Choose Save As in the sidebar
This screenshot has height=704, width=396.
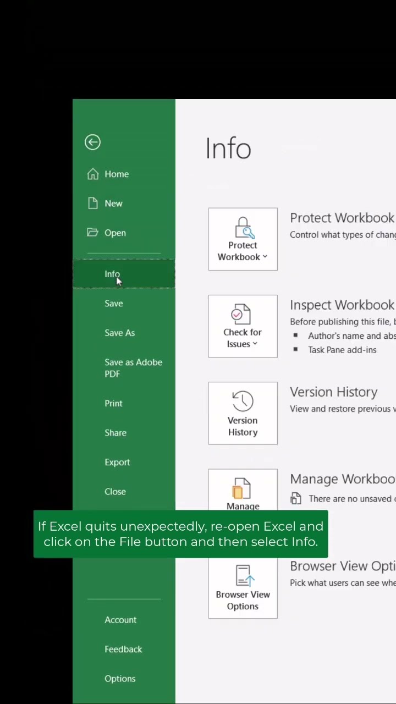pos(124,333)
